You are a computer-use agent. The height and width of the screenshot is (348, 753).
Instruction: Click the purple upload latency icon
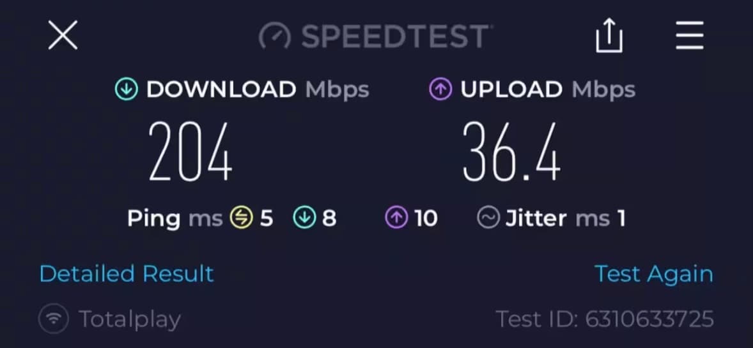(396, 218)
